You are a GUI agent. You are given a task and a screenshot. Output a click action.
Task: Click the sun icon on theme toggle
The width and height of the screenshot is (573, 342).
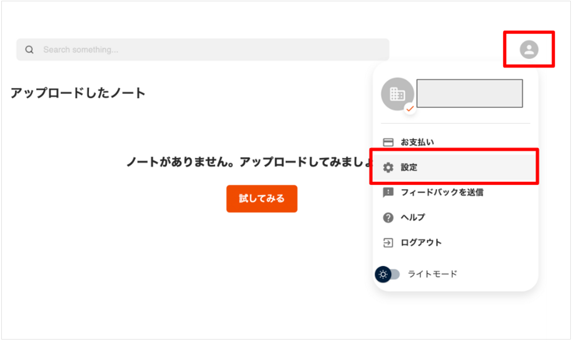[x=383, y=274]
